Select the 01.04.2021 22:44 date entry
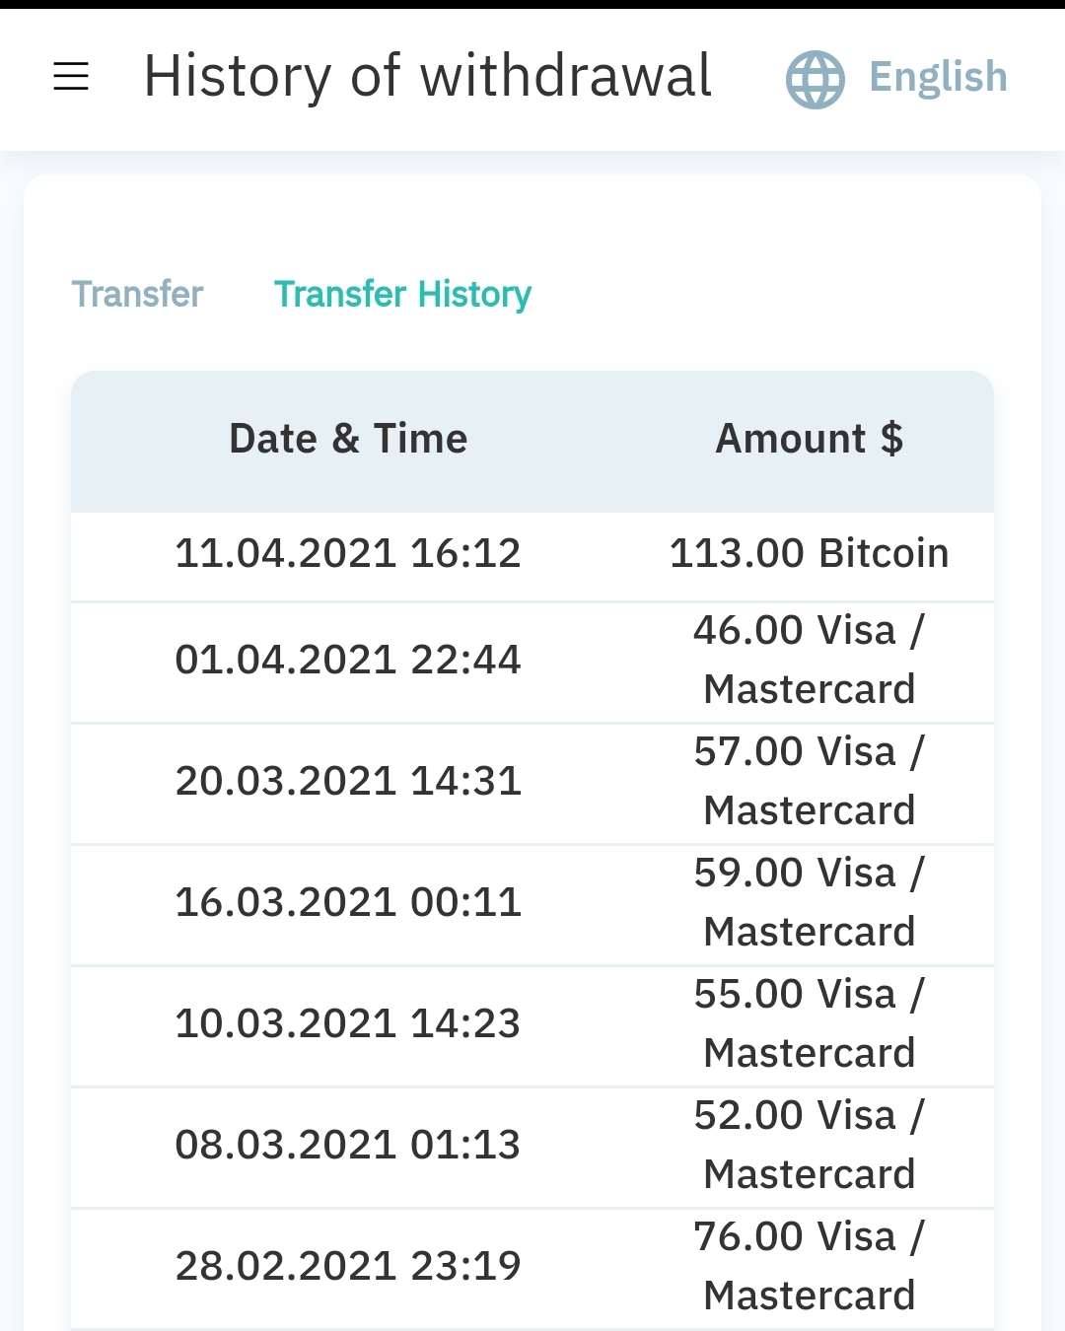1065x1331 pixels. [348, 660]
